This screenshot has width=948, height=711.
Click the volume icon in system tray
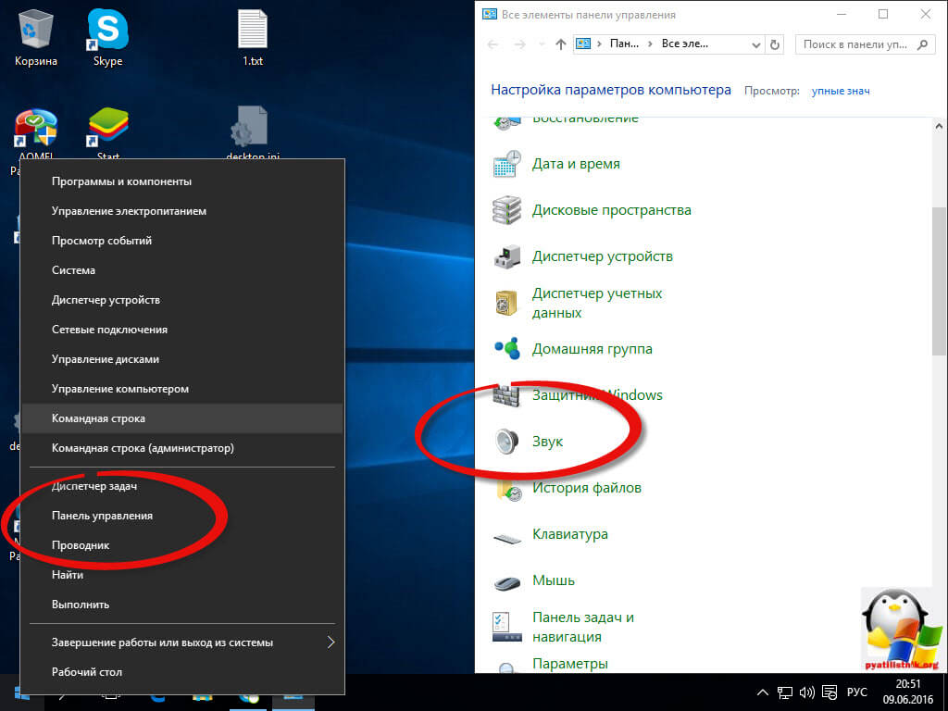(x=806, y=692)
